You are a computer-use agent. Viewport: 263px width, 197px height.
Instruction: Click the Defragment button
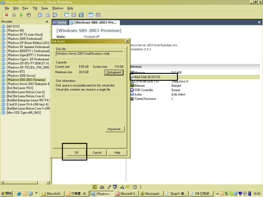(x=114, y=73)
